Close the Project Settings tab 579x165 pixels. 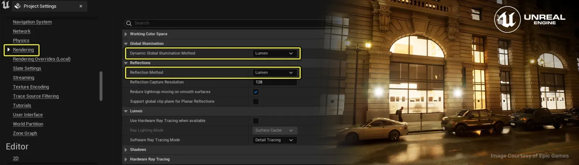coord(81,6)
